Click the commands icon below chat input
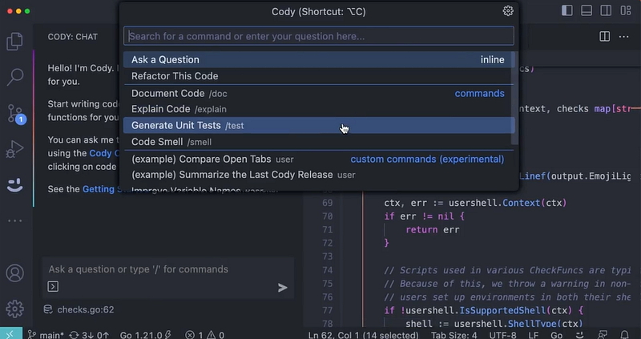641x339 pixels. pyautogui.click(x=53, y=286)
